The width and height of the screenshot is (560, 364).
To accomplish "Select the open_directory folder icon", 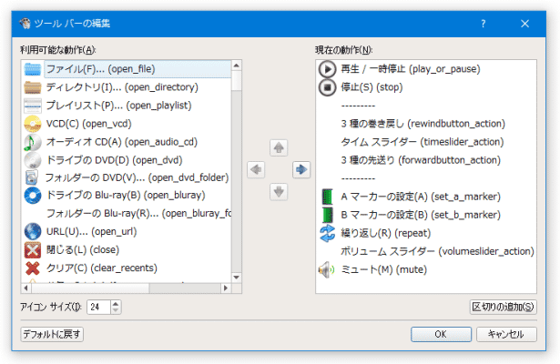I will pos(33,87).
